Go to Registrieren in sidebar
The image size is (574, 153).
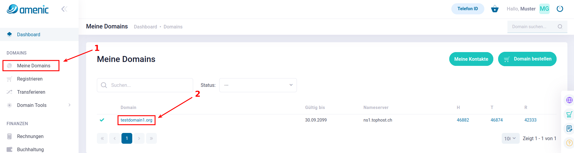tap(30, 79)
